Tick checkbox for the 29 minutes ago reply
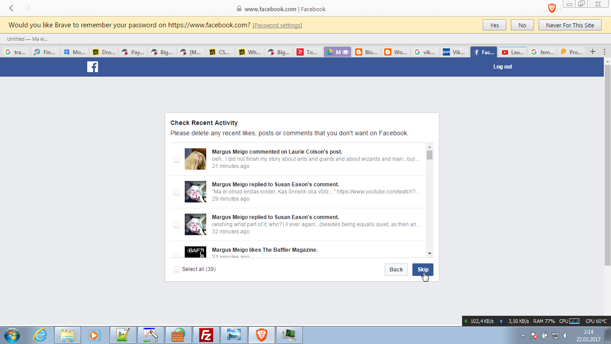 [177, 192]
